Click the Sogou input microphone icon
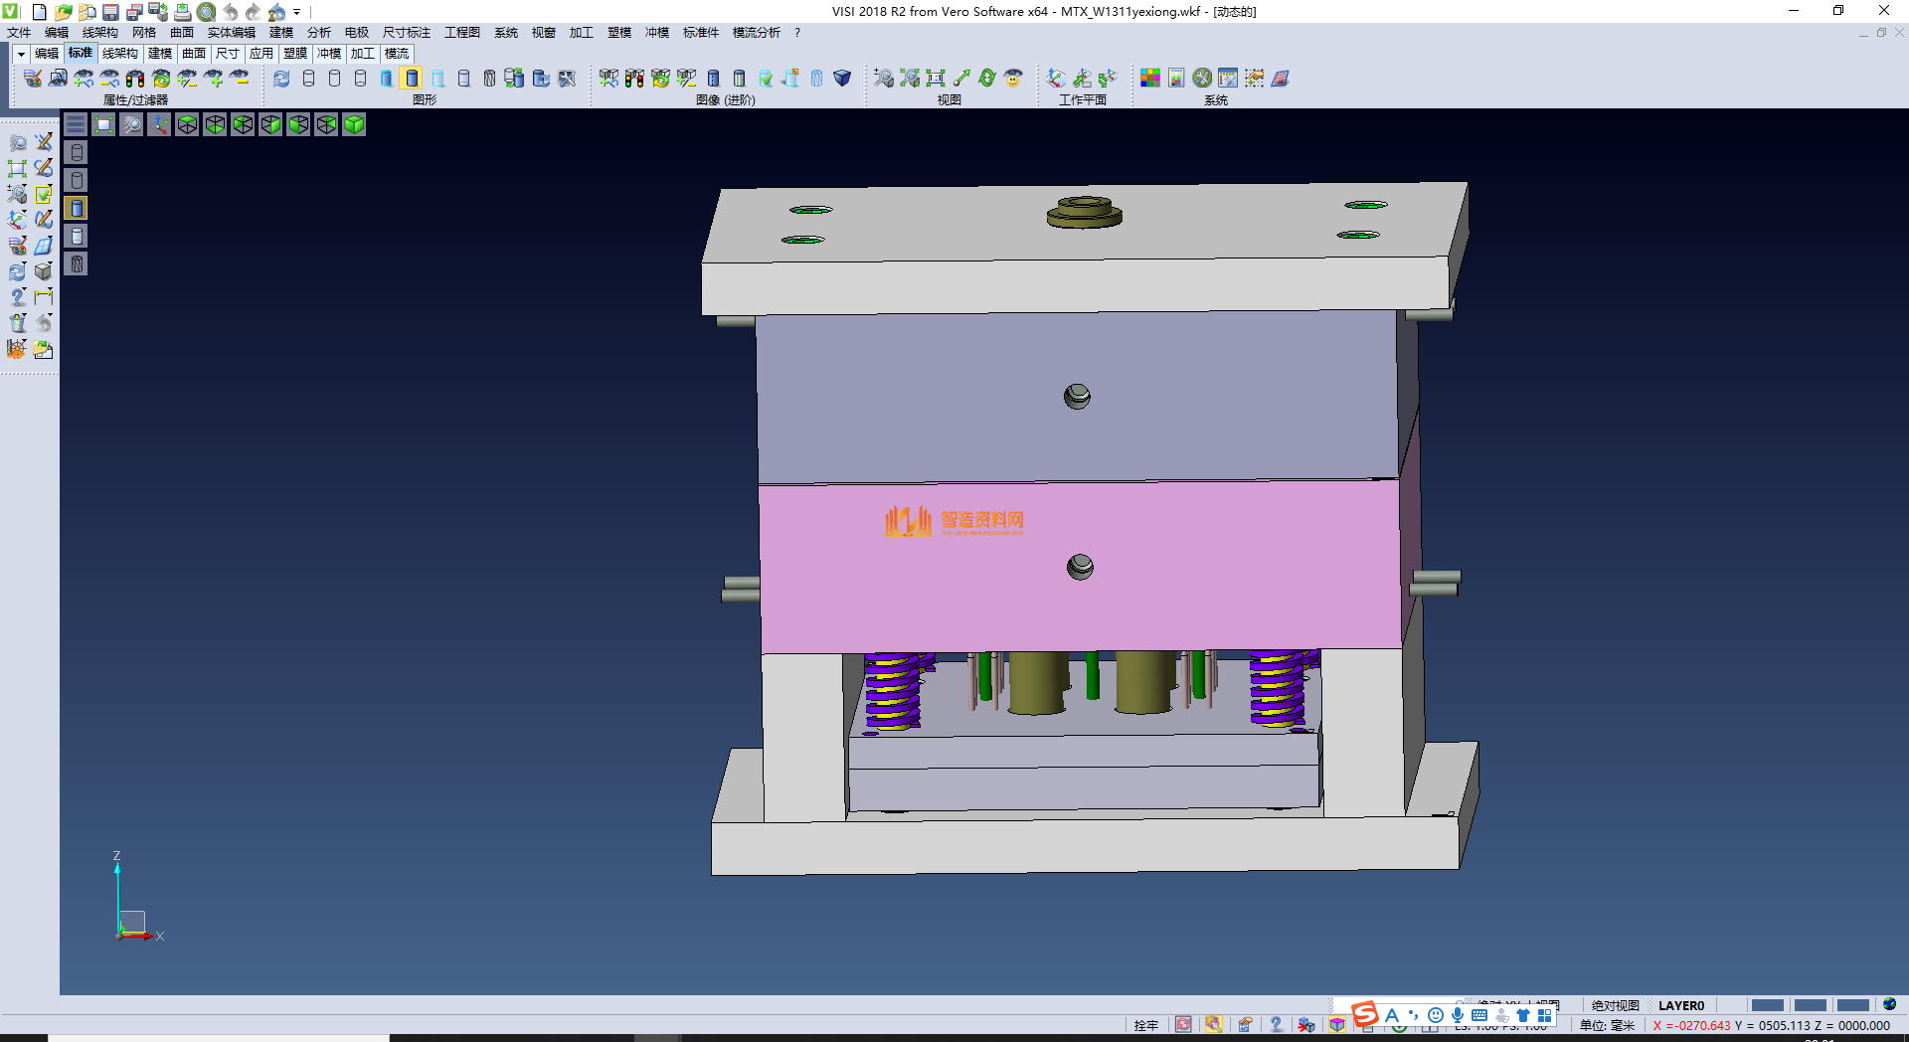Screen dimensions: 1909x1042 1457,1015
